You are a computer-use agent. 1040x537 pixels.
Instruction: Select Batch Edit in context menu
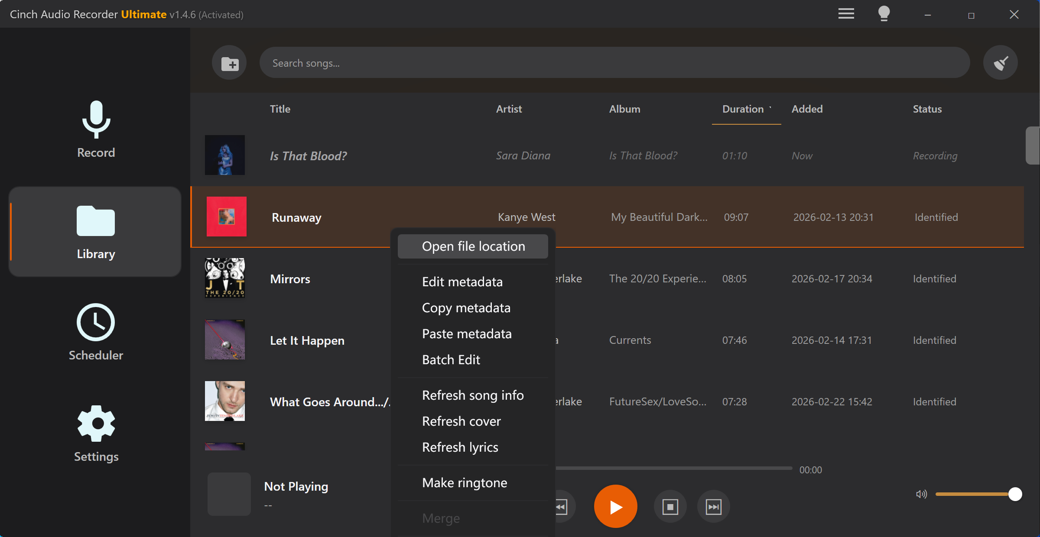coord(473,360)
